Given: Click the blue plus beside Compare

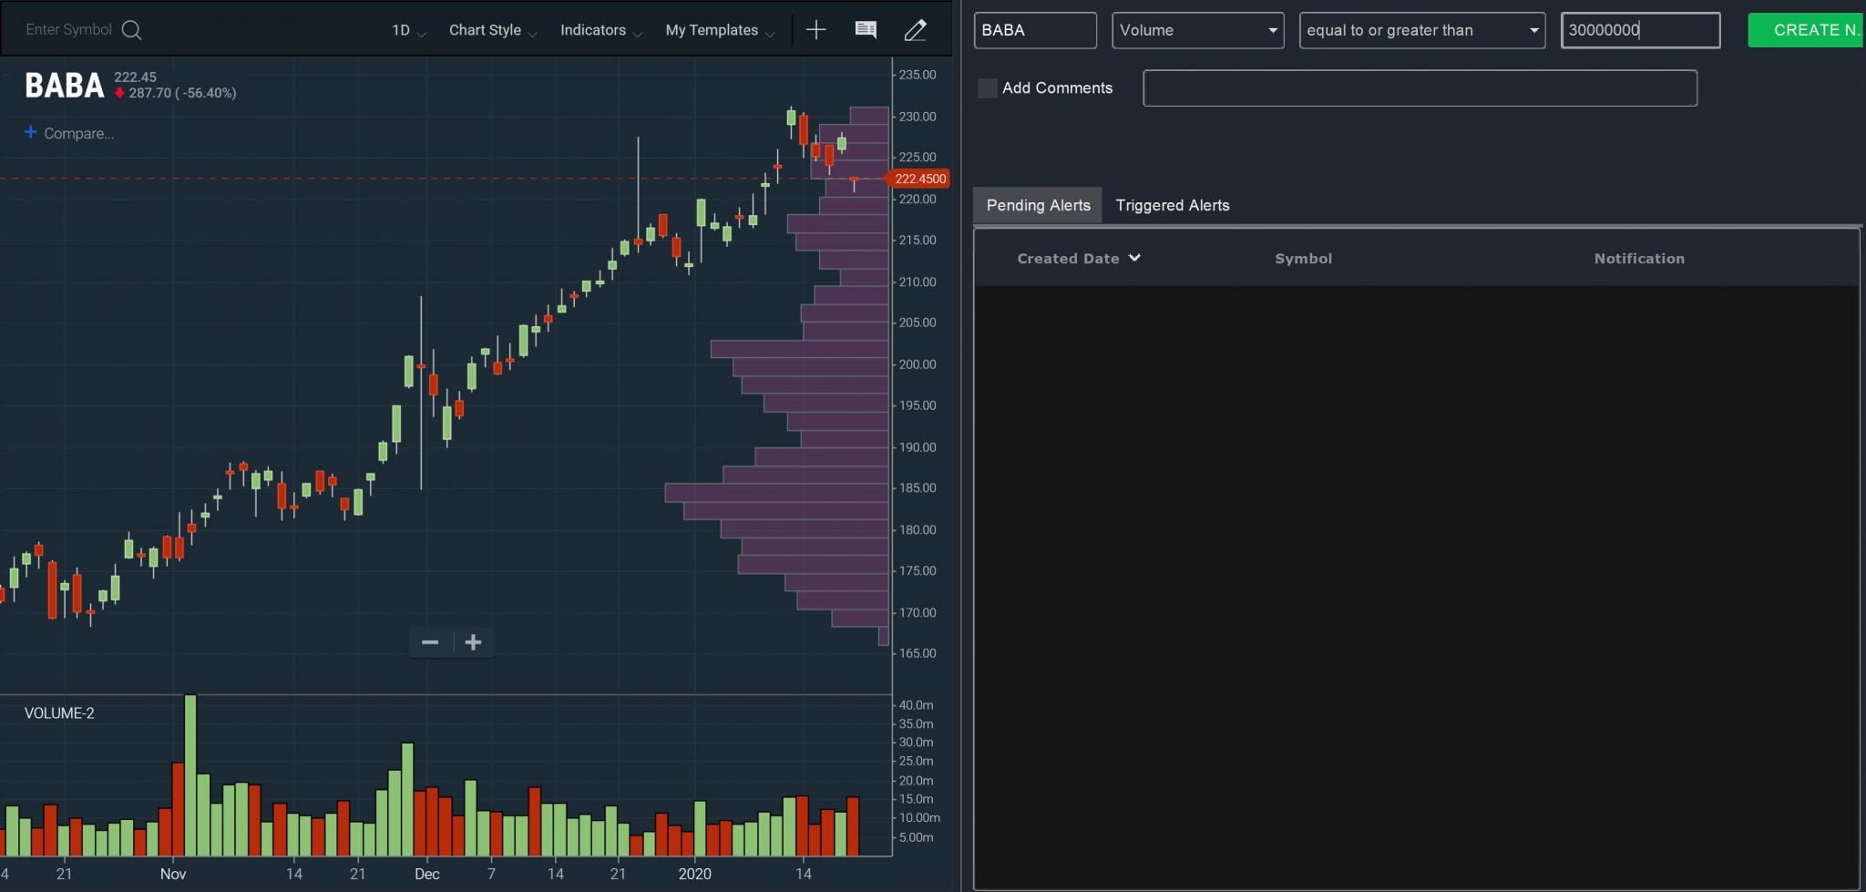Looking at the screenshot, I should tap(31, 133).
